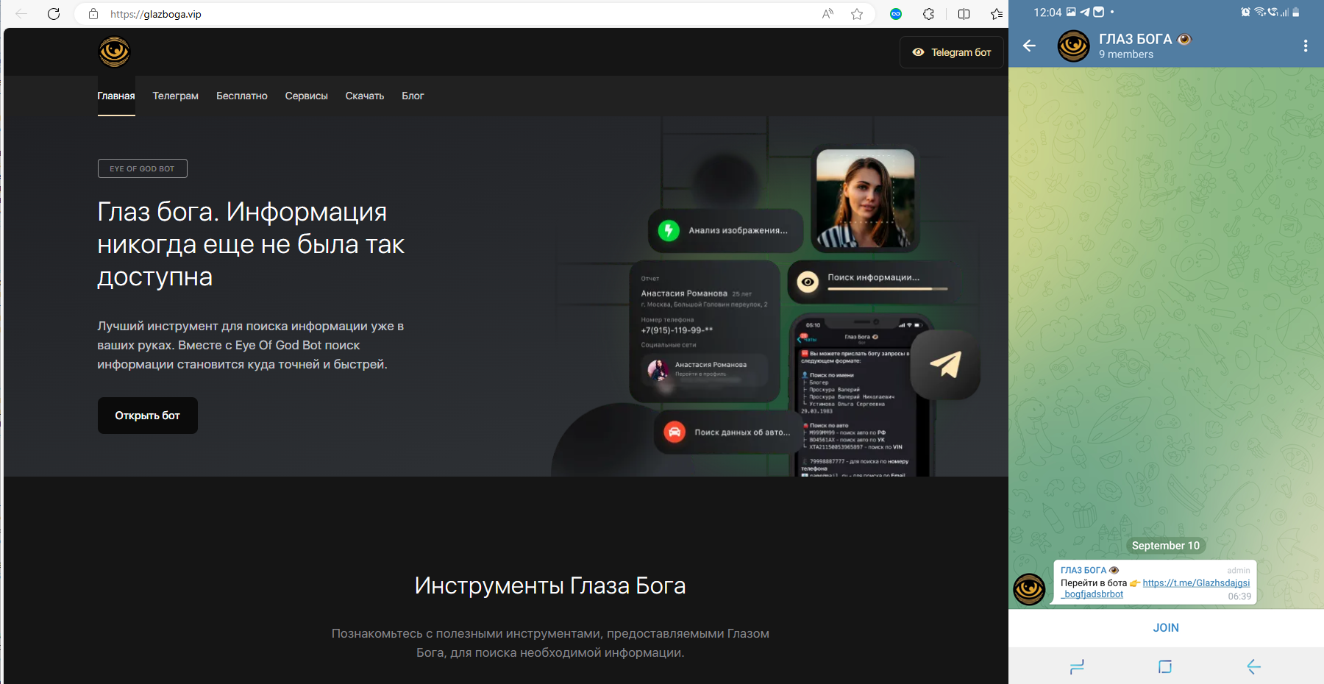Tap the Android back navigation button
The image size is (1324, 684).
pyautogui.click(x=1254, y=667)
